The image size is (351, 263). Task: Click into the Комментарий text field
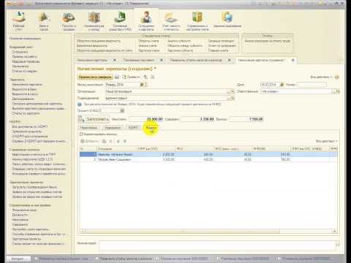(x=217, y=245)
